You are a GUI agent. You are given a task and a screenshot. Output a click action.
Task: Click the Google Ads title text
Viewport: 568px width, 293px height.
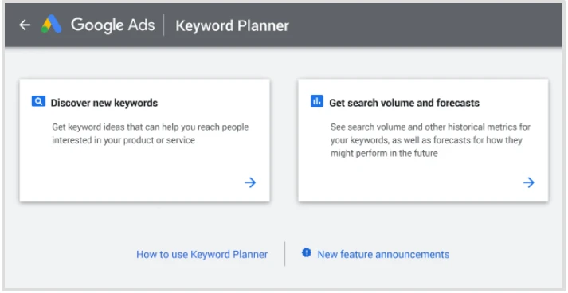click(113, 25)
